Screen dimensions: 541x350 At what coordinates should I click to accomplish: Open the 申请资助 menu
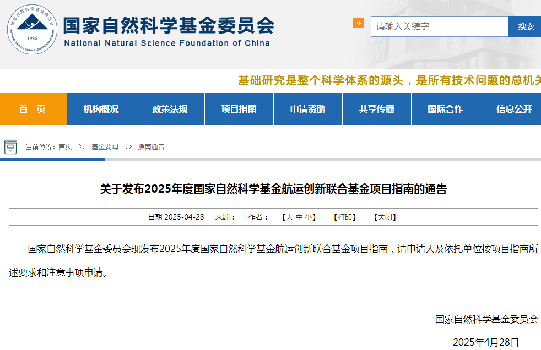308,109
